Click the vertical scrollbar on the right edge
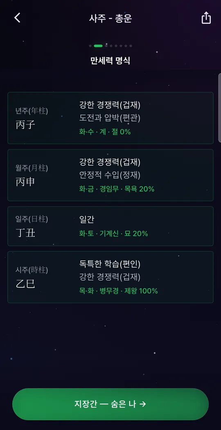The image size is (221, 430). tap(219, 108)
